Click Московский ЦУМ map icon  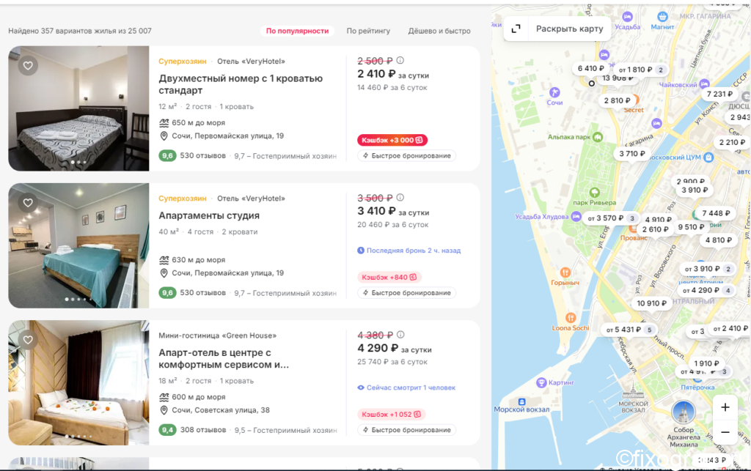point(709,157)
